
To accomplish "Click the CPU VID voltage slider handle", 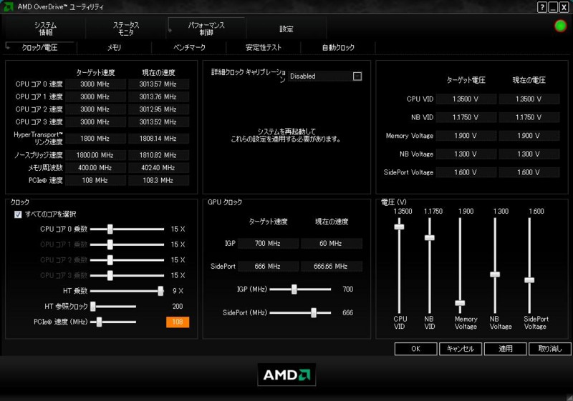I will pyautogui.click(x=399, y=227).
